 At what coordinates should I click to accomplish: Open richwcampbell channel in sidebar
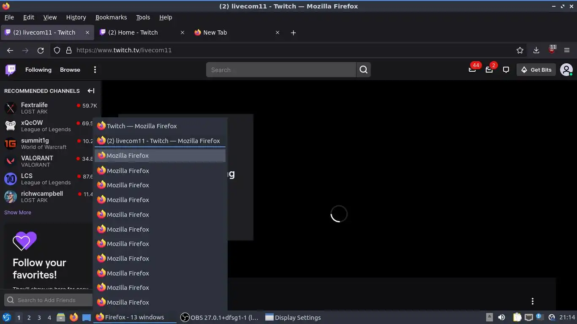[51, 197]
